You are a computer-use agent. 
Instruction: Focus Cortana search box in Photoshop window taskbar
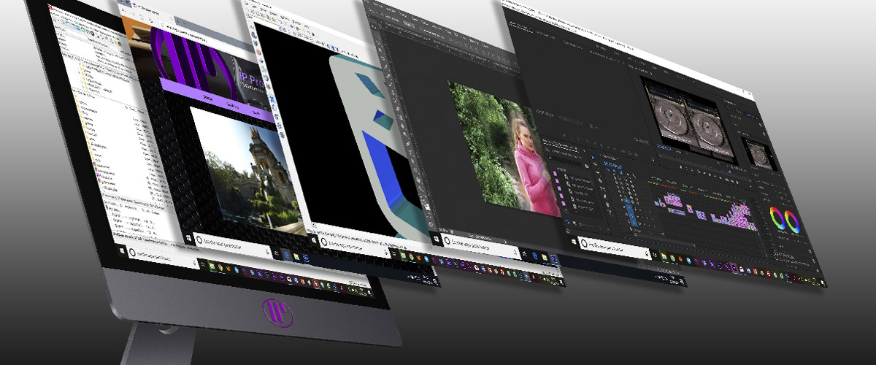tap(480, 246)
